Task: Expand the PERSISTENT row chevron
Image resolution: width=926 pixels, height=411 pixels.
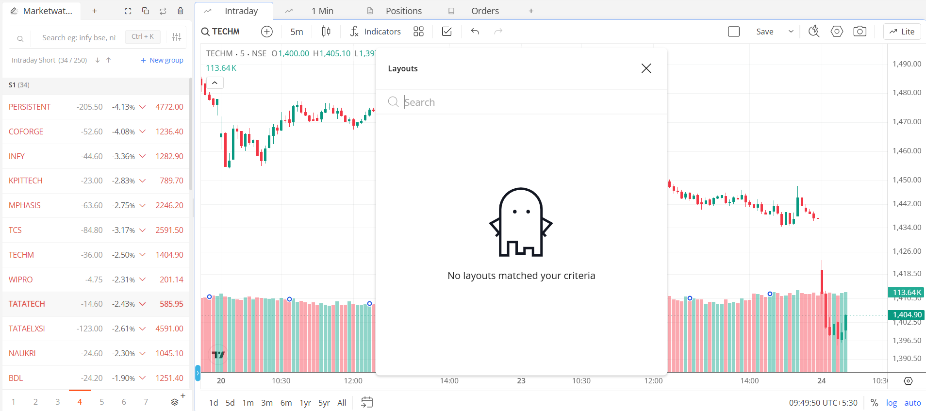Action: pyautogui.click(x=143, y=107)
